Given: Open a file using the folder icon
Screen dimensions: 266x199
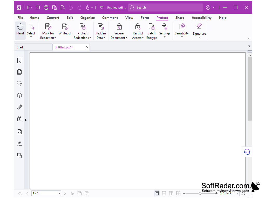Looking at the screenshot, I should tap(30, 8).
